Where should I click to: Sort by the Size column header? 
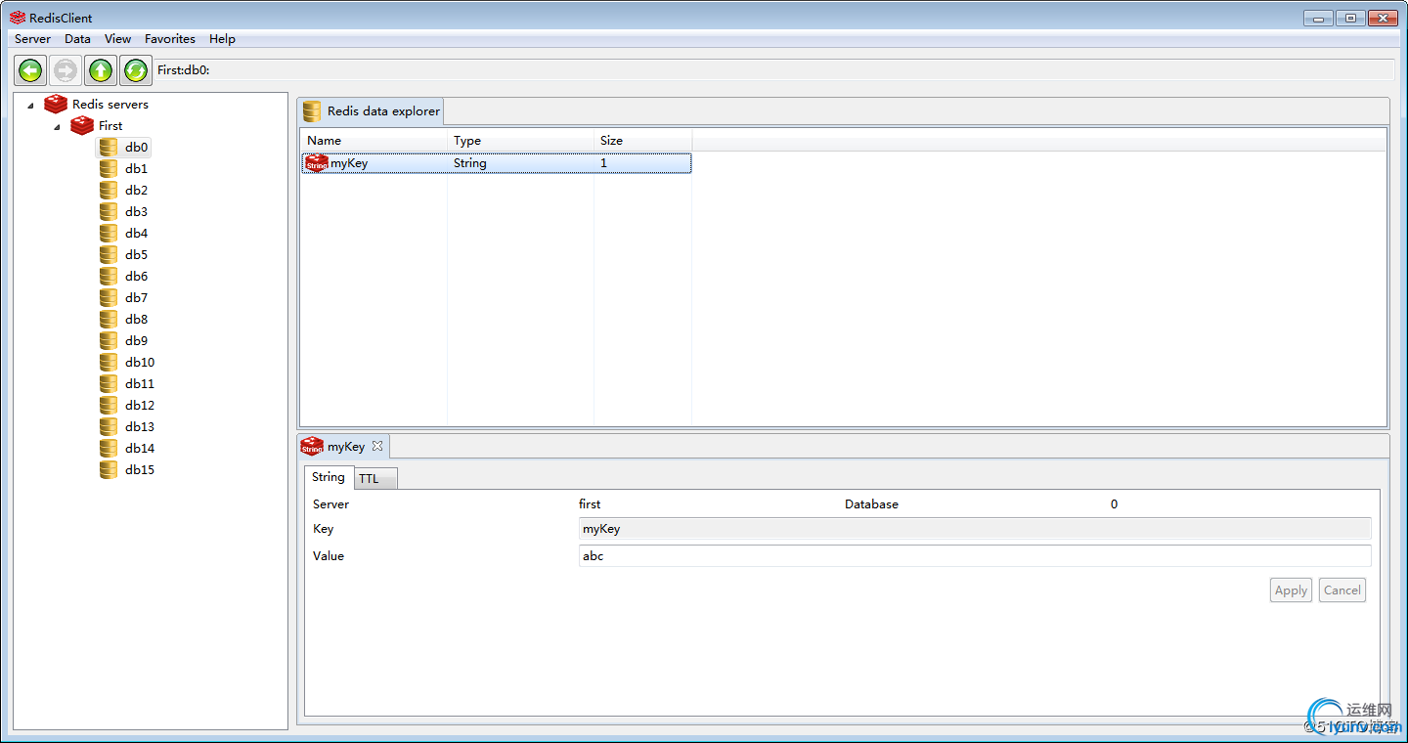(643, 141)
